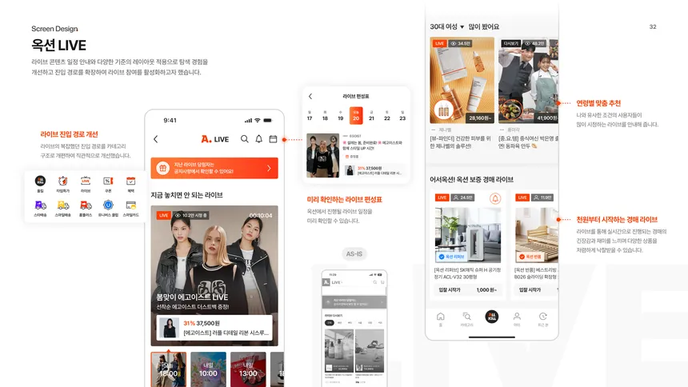
Task: Click the AS-IS label pill
Action: pyautogui.click(x=354, y=254)
